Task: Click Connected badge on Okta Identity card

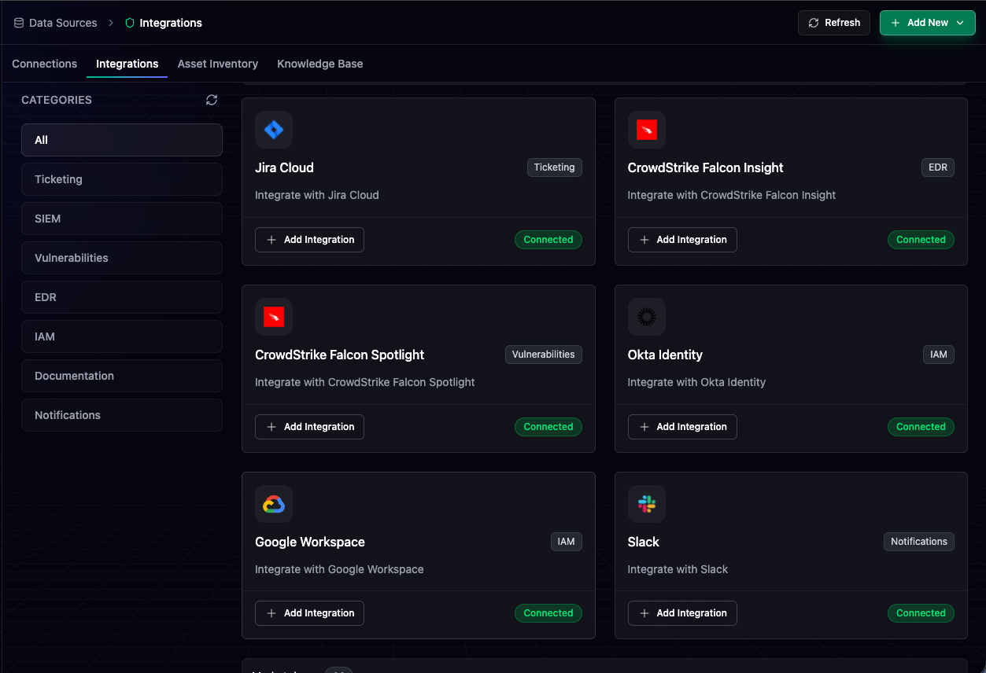Action: 921,427
